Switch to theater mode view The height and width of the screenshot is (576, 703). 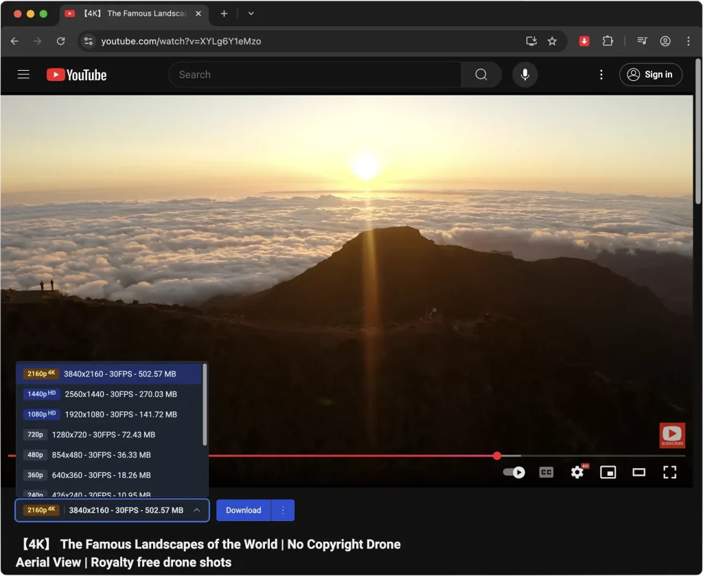tap(638, 472)
